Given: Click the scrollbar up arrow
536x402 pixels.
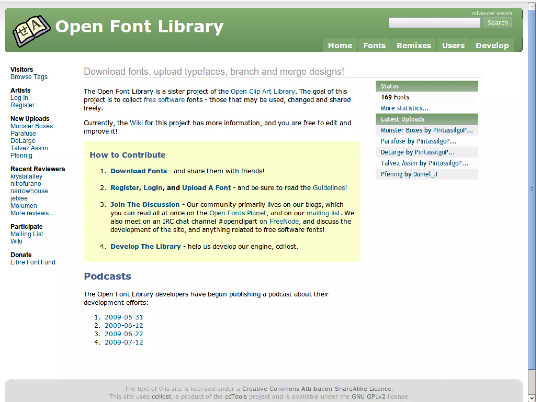Looking at the screenshot, I should pyautogui.click(x=532, y=6).
